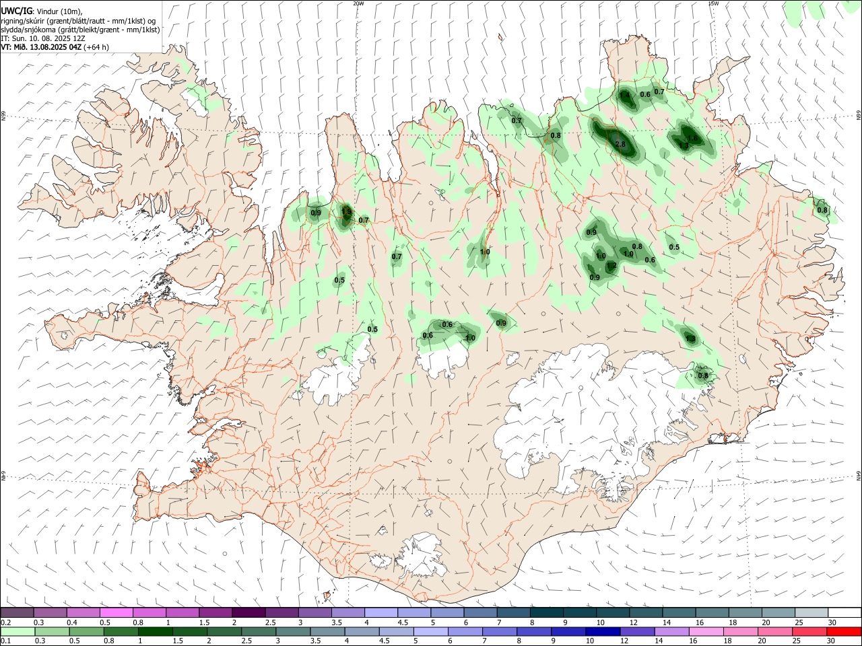Viewport: 862px width, 646px height.
Task: Click the red-pink 25 mm rain swatch
Action: click(x=809, y=631)
